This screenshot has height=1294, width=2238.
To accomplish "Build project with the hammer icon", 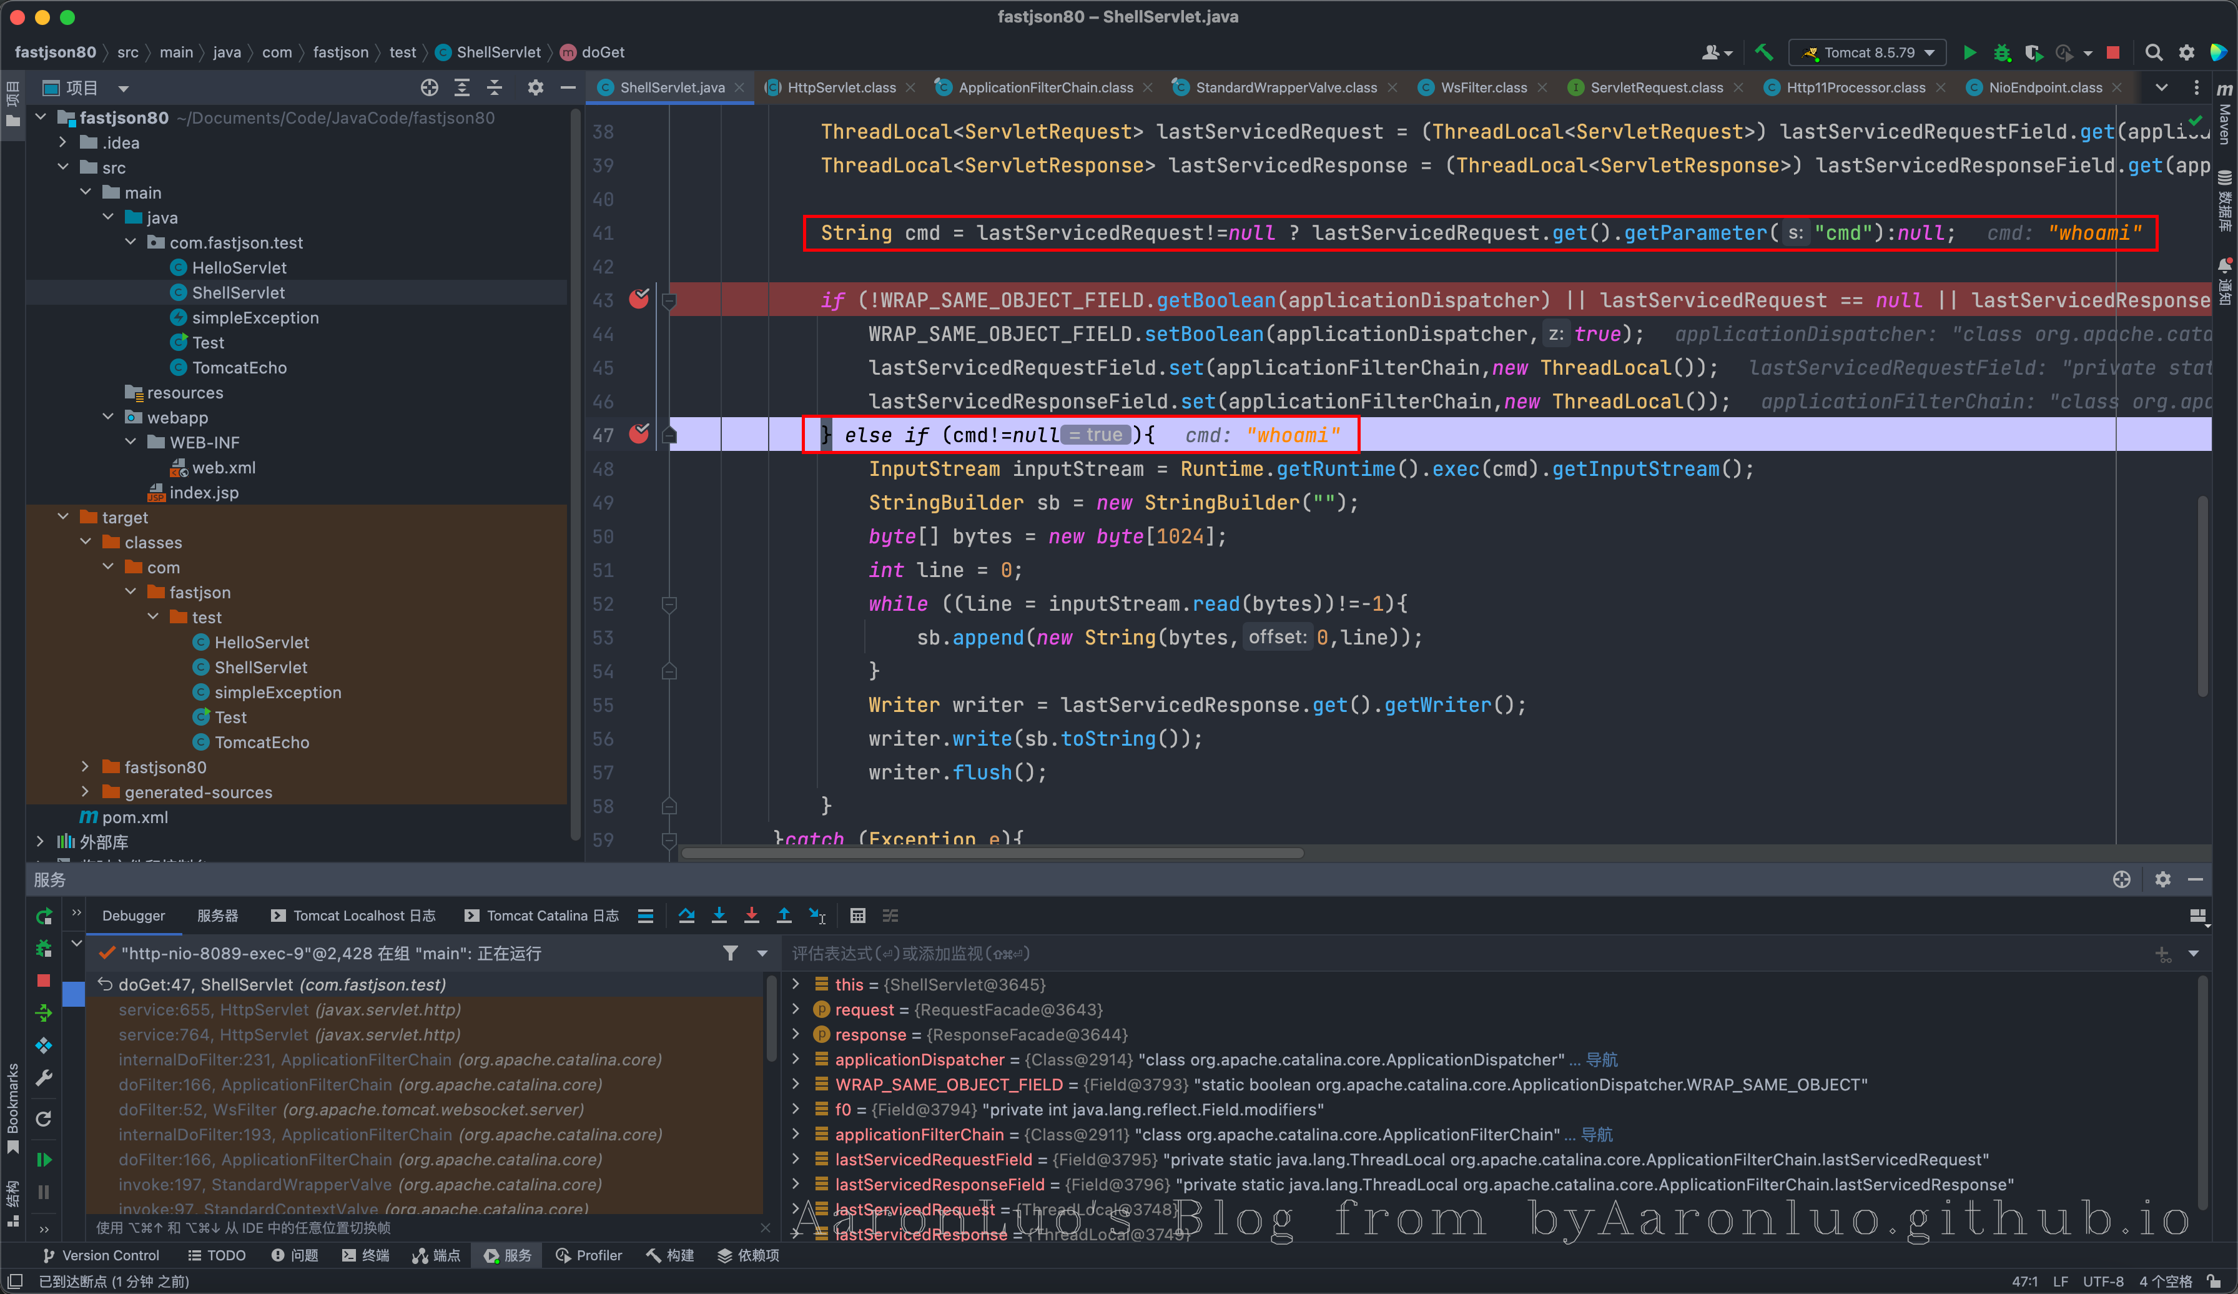I will click(x=1764, y=52).
